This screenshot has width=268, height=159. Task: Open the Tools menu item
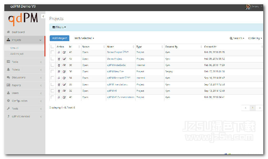coord(25,108)
